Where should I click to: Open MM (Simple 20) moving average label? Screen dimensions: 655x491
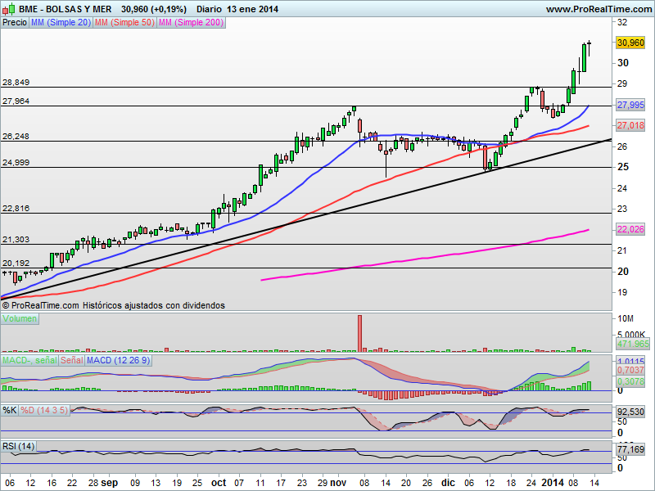click(61, 23)
